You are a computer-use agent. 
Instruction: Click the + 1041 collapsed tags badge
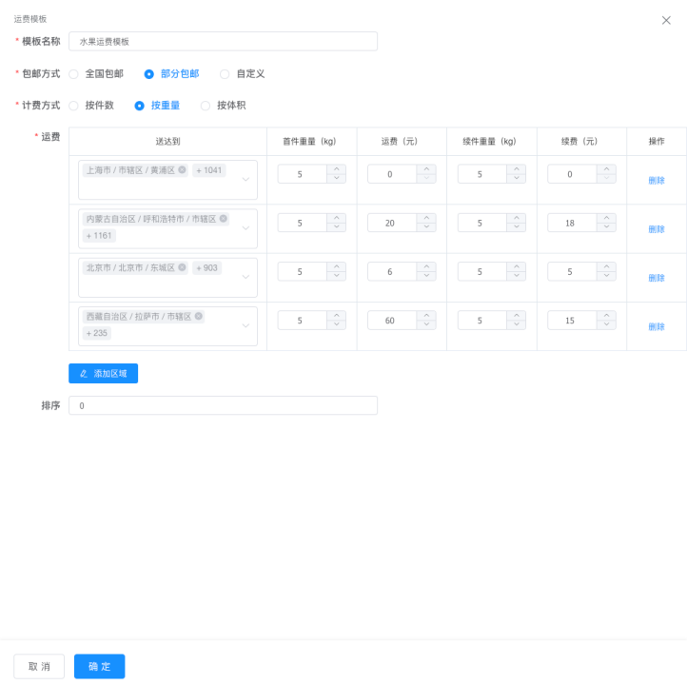209,170
